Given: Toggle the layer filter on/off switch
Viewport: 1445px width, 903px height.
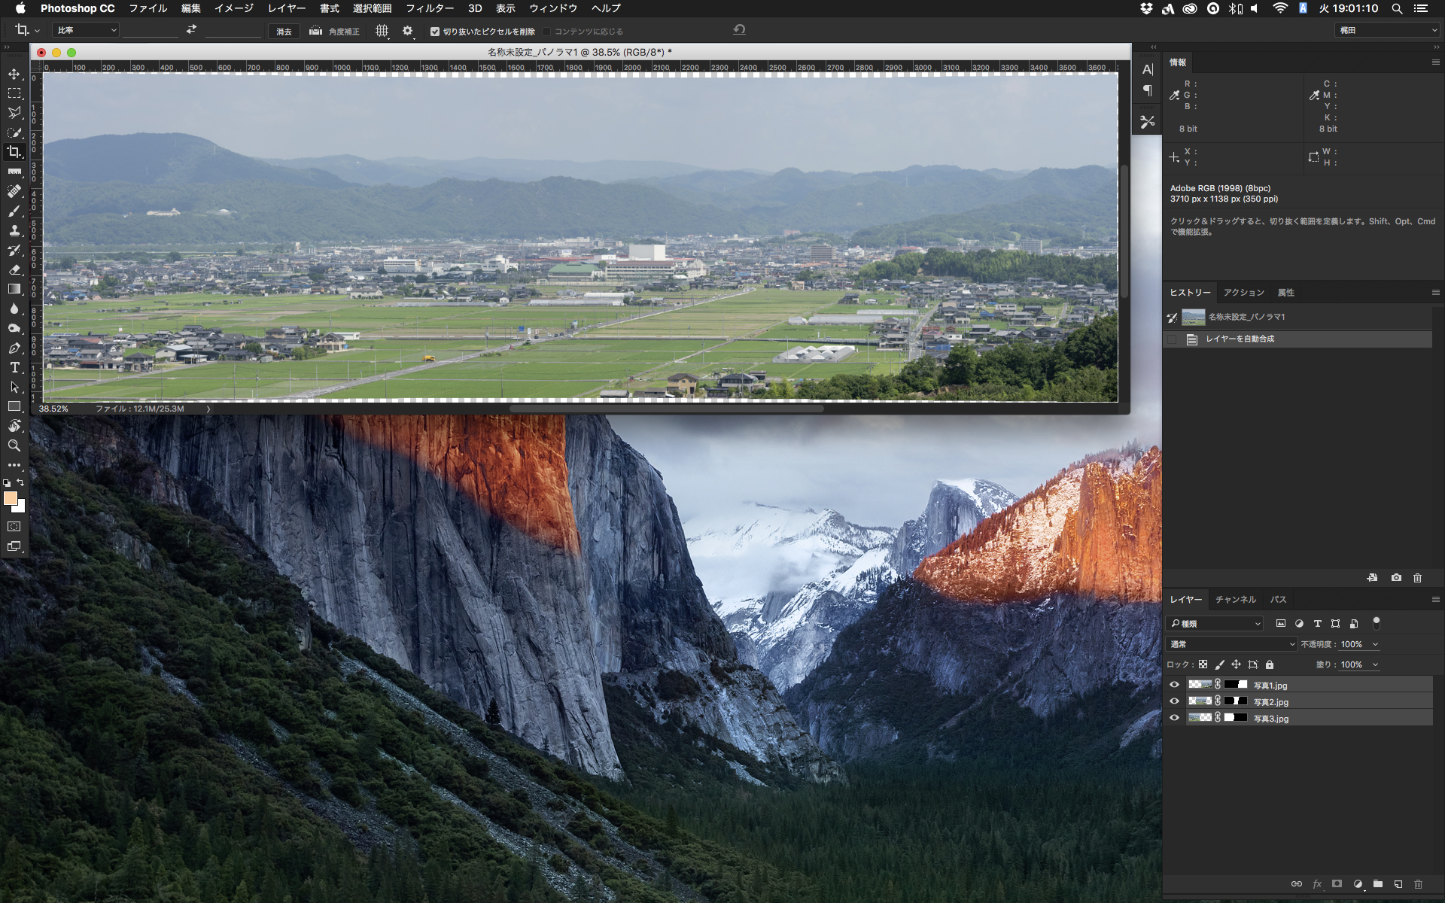Looking at the screenshot, I should coord(1377,623).
